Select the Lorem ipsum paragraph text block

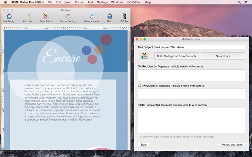63,102
